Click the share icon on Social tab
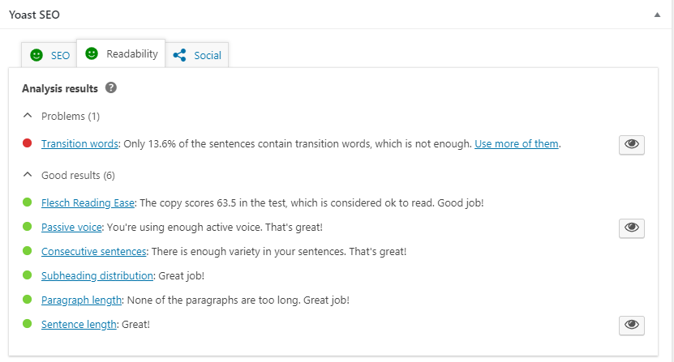This screenshot has width=674, height=362. point(180,55)
